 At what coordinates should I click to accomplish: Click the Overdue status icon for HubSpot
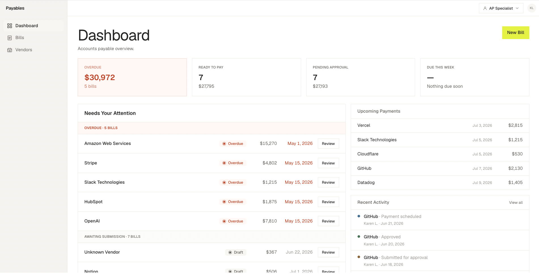pyautogui.click(x=224, y=202)
